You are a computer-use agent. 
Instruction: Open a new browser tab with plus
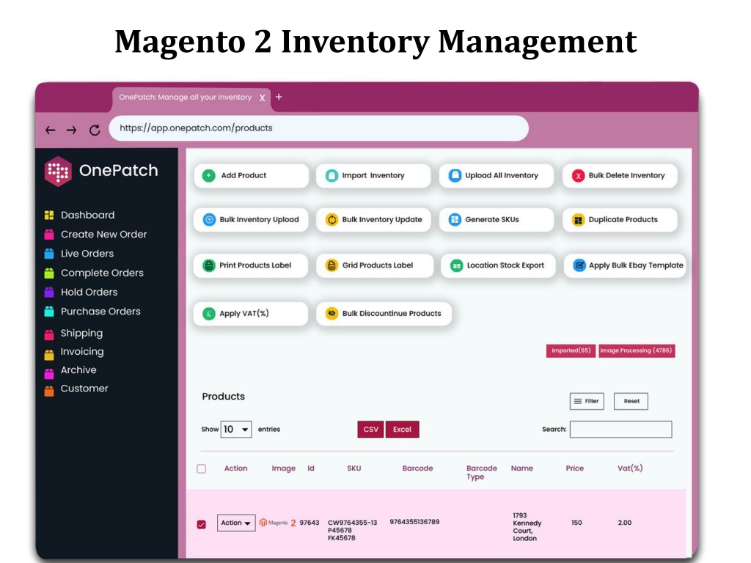279,97
